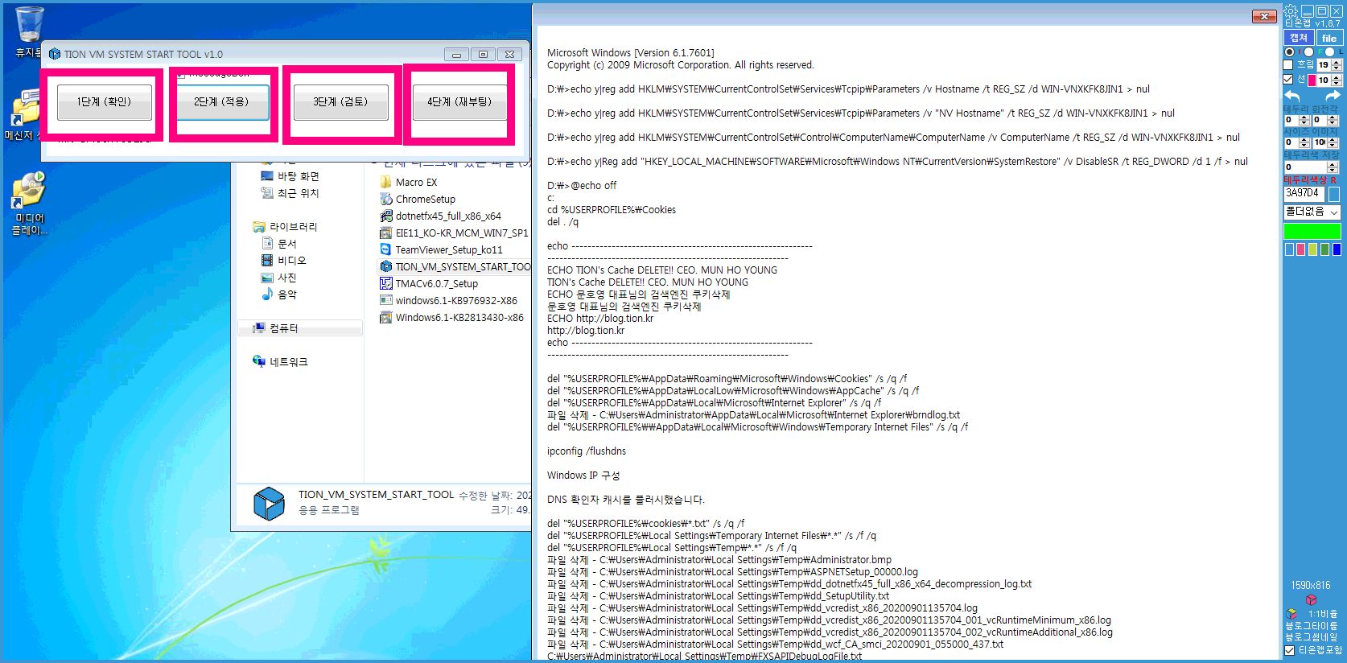Click the redo arrow in TionCap panel
Viewport: 1347px width, 663px height.
(1333, 96)
